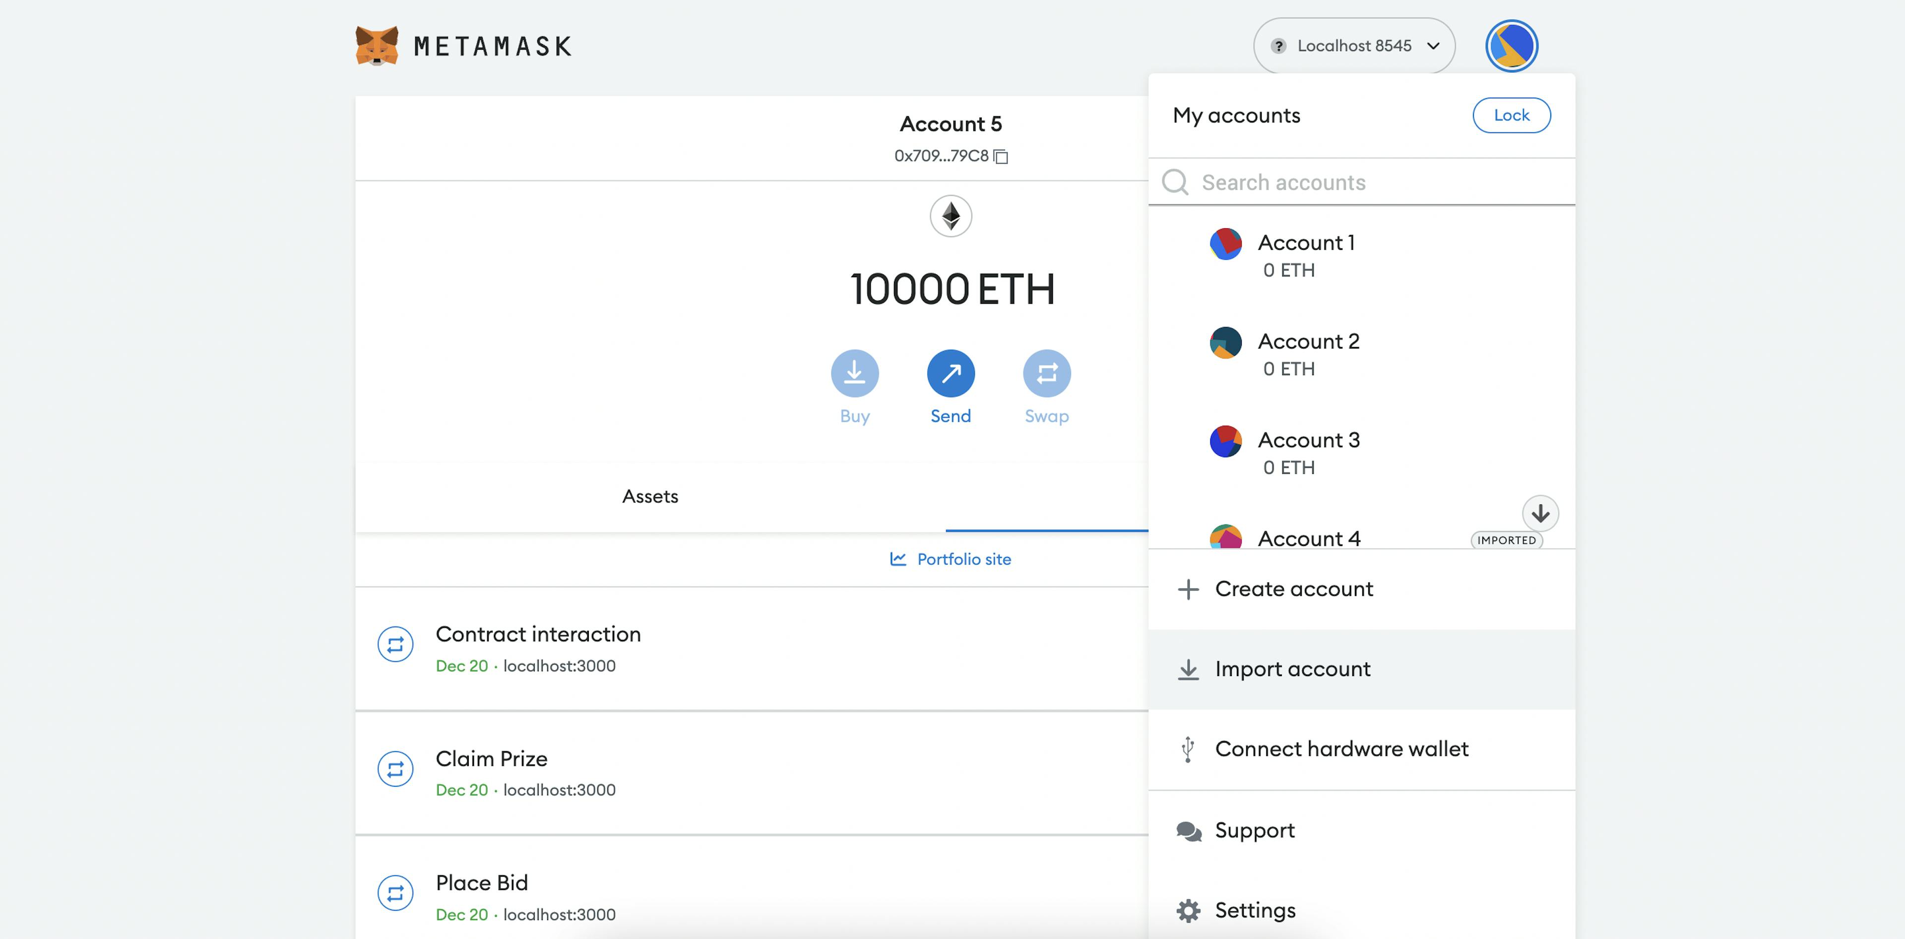Choose Import account
Viewport: 1905px width, 939px height.
1361,669
